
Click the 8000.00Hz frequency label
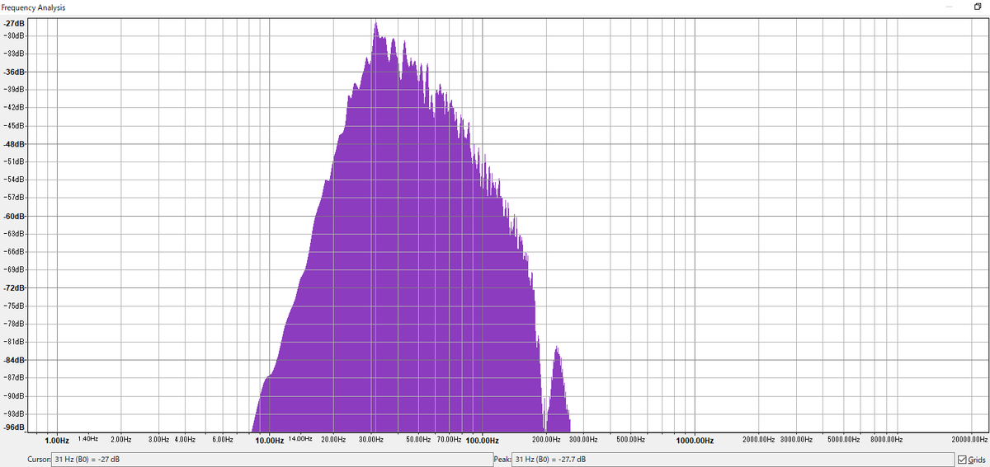pyautogui.click(x=886, y=441)
